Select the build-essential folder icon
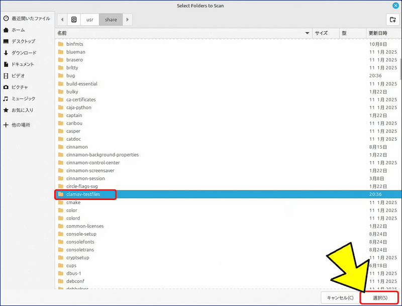402x306 pixels. (x=61, y=84)
